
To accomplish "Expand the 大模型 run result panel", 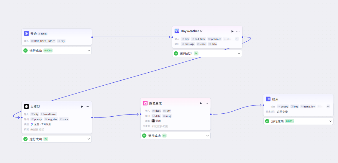I will 89,139.
